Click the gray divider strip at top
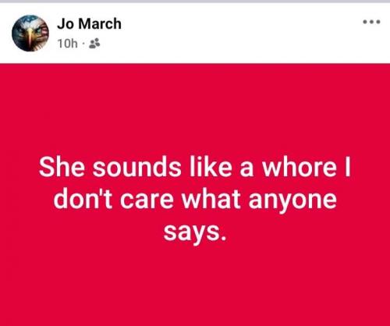This screenshot has width=390, height=326. click(195, 2)
